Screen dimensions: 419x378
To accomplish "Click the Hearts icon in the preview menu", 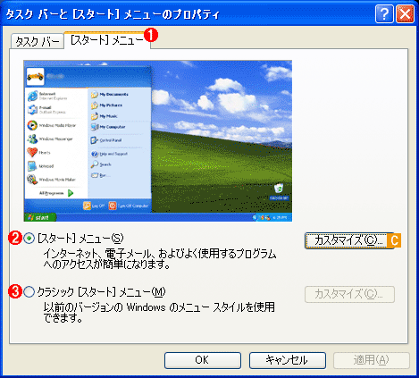I will 32,153.
